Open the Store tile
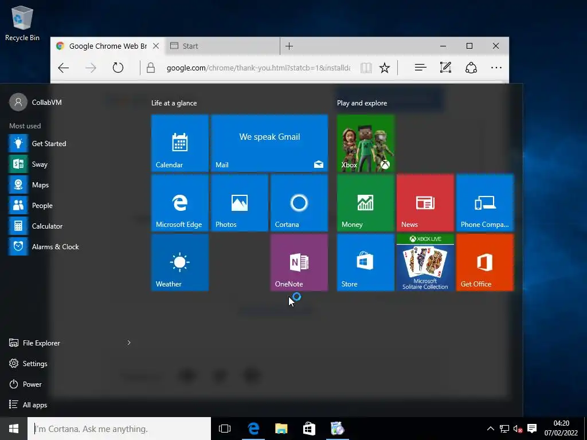The width and height of the screenshot is (587, 440). [366, 262]
